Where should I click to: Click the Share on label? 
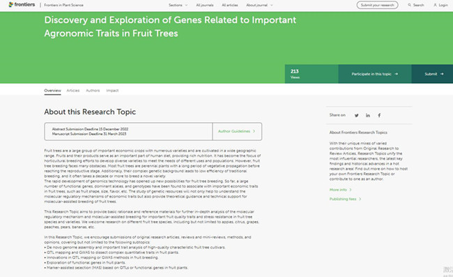pos(337,115)
